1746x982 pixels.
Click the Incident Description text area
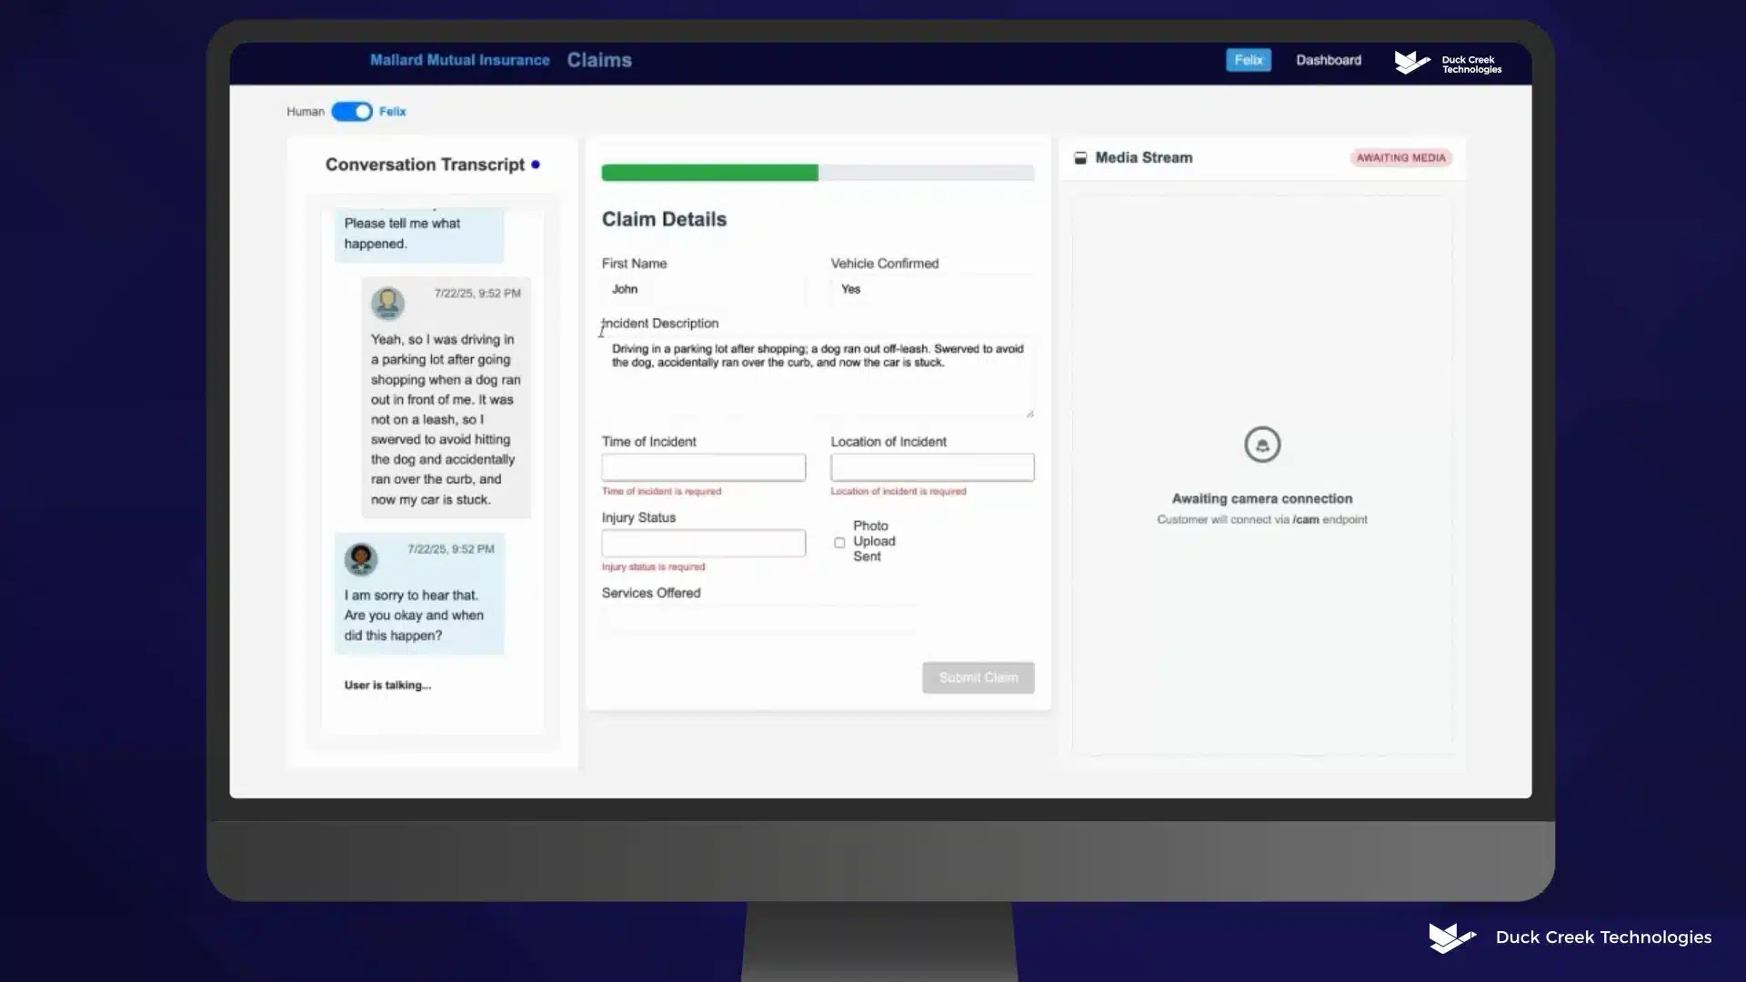817,377
